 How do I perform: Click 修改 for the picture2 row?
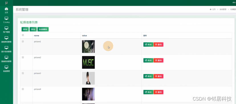click(148, 60)
